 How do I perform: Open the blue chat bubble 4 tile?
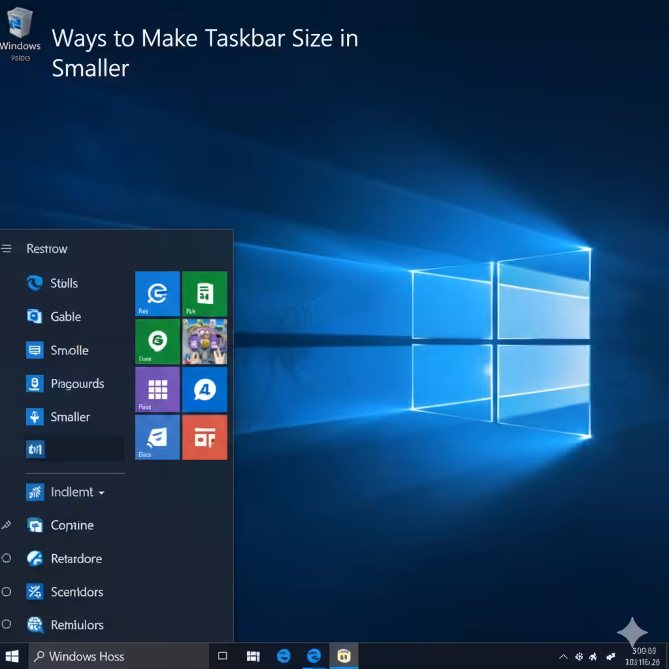tap(204, 389)
